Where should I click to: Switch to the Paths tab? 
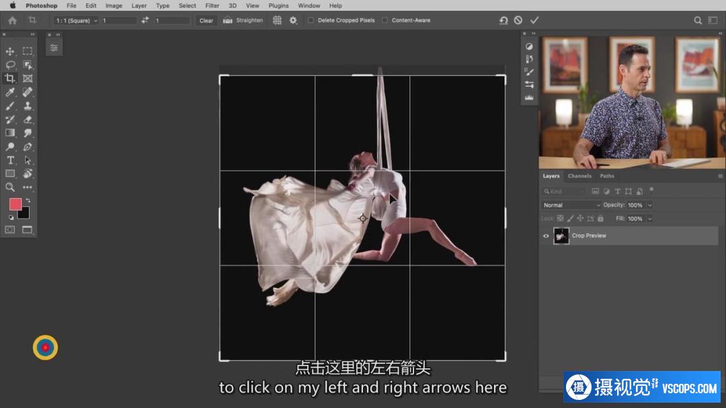pos(607,176)
